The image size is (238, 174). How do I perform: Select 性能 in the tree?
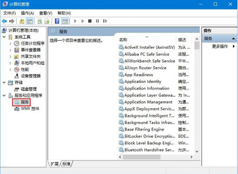click(25, 69)
